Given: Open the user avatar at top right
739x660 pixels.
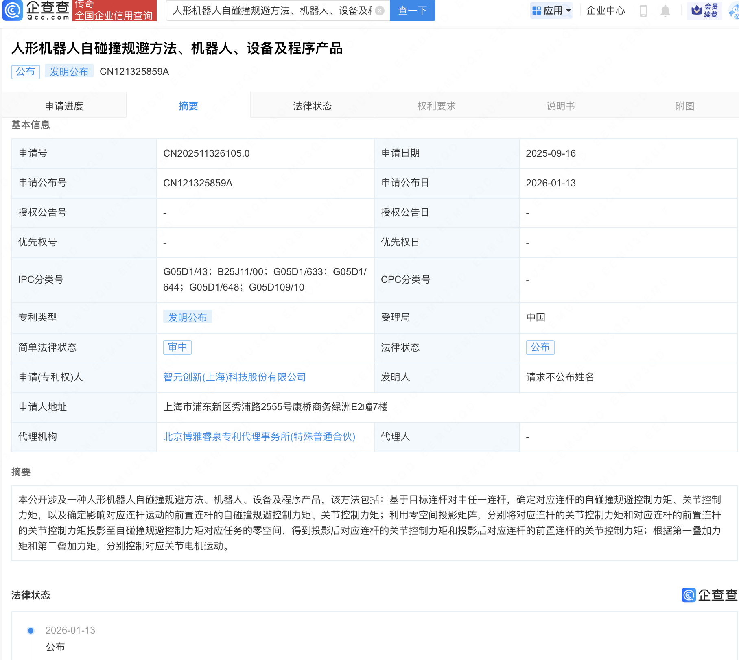Looking at the screenshot, I should [x=734, y=11].
